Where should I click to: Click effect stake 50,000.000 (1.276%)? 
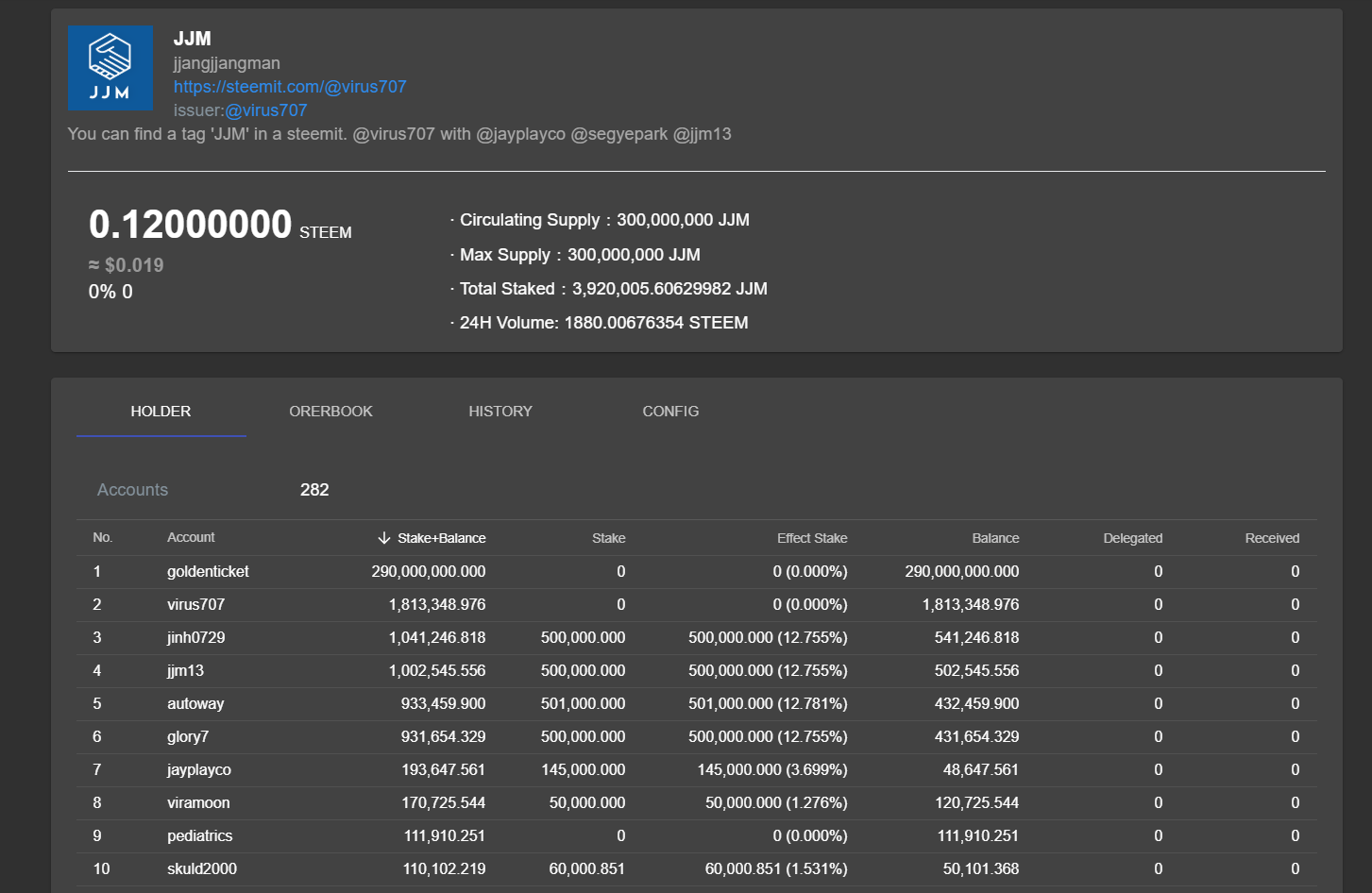[776, 803]
